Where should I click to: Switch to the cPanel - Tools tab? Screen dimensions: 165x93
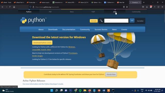pyautogui.click(x=6, y=2)
